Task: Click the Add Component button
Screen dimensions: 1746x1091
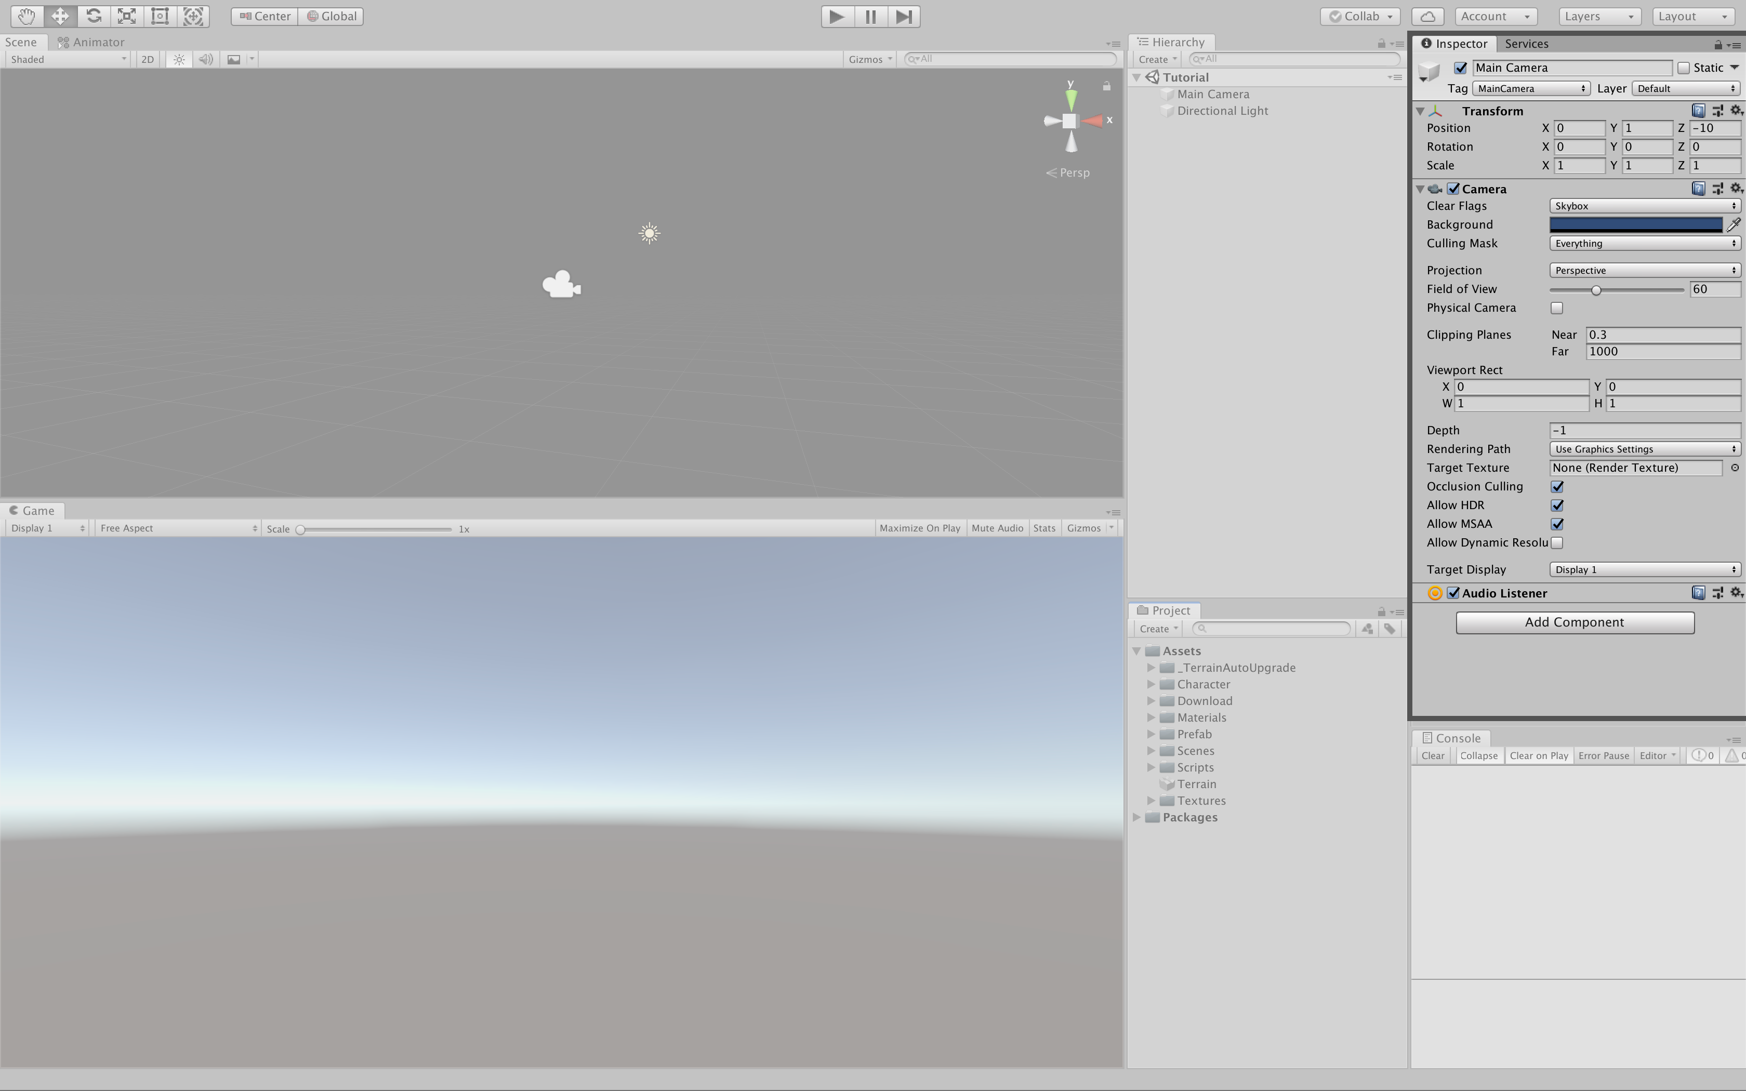Action: tap(1575, 622)
